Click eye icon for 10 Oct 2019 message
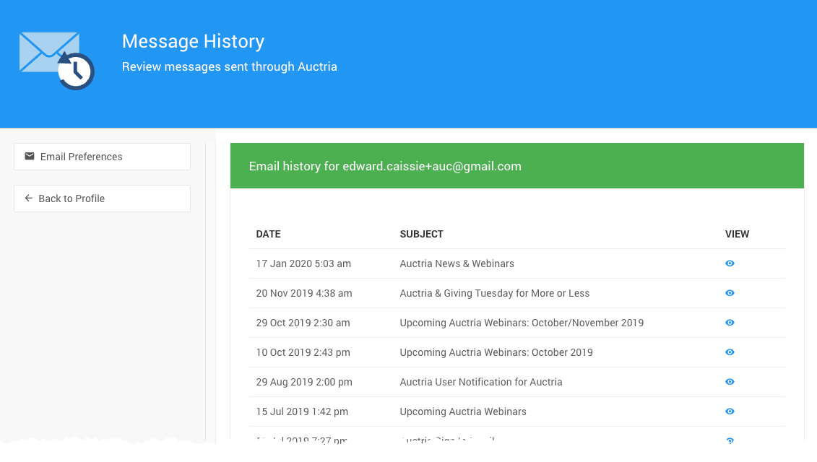This screenshot has width=817, height=462. (x=730, y=352)
